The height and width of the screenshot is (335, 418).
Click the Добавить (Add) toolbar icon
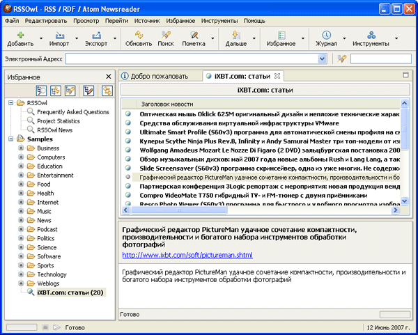20,36
